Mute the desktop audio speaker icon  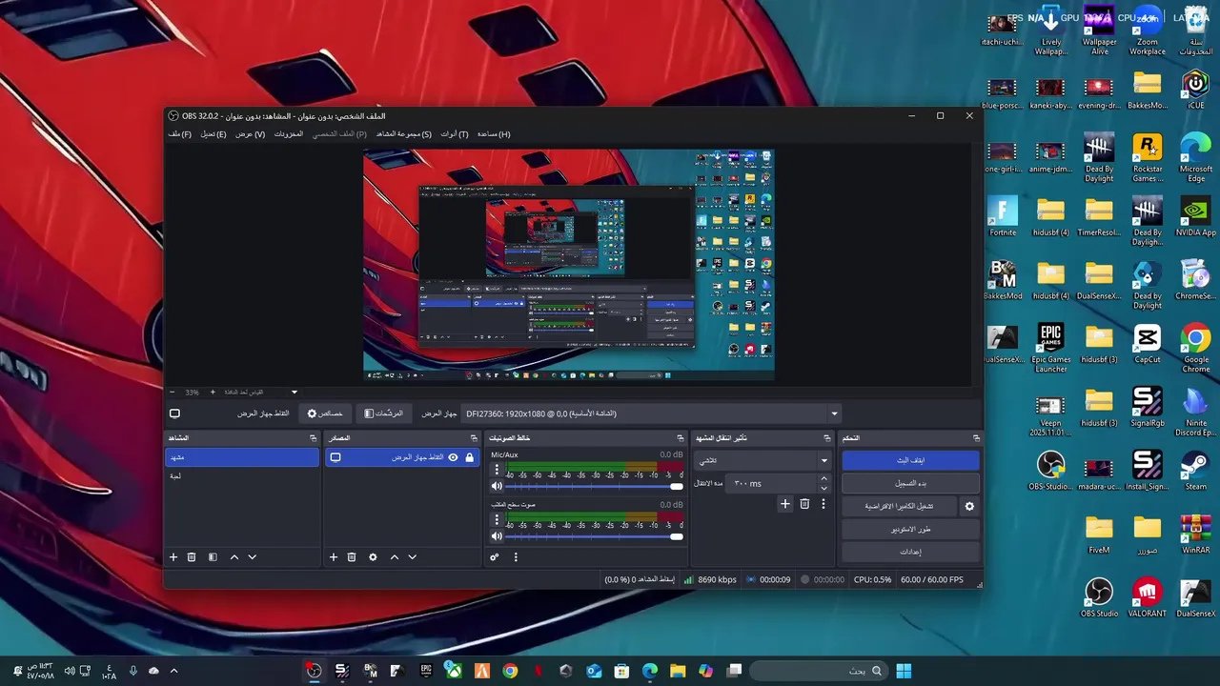click(x=497, y=536)
